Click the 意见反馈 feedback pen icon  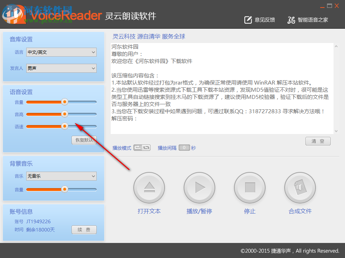pos(248,20)
